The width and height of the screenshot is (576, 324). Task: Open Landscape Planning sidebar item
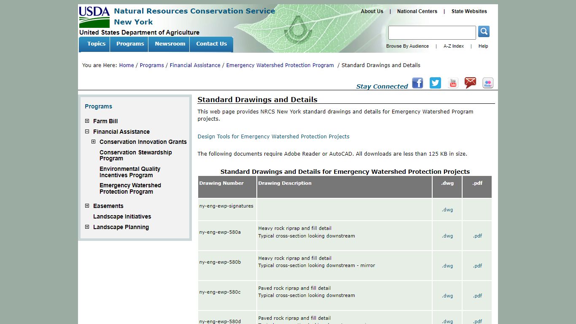[x=121, y=227]
